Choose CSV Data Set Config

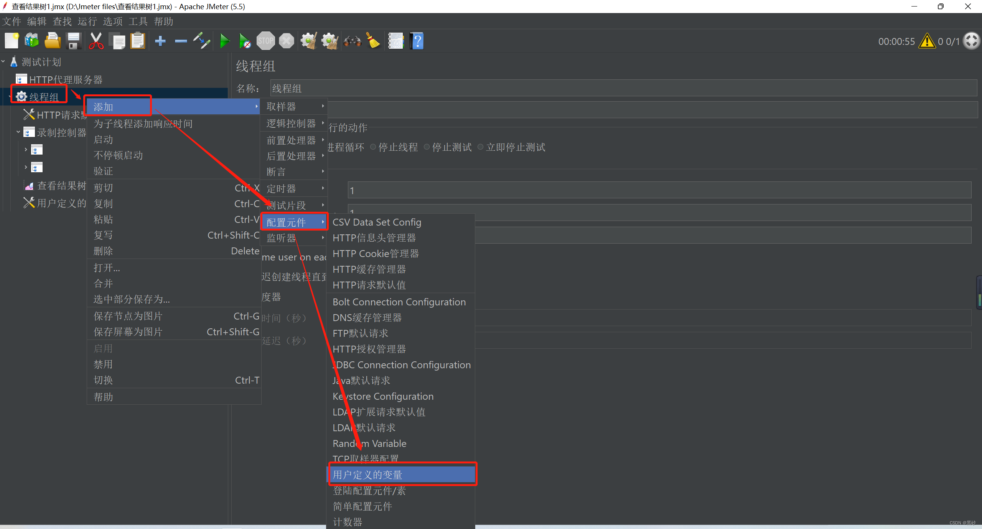tap(401, 222)
